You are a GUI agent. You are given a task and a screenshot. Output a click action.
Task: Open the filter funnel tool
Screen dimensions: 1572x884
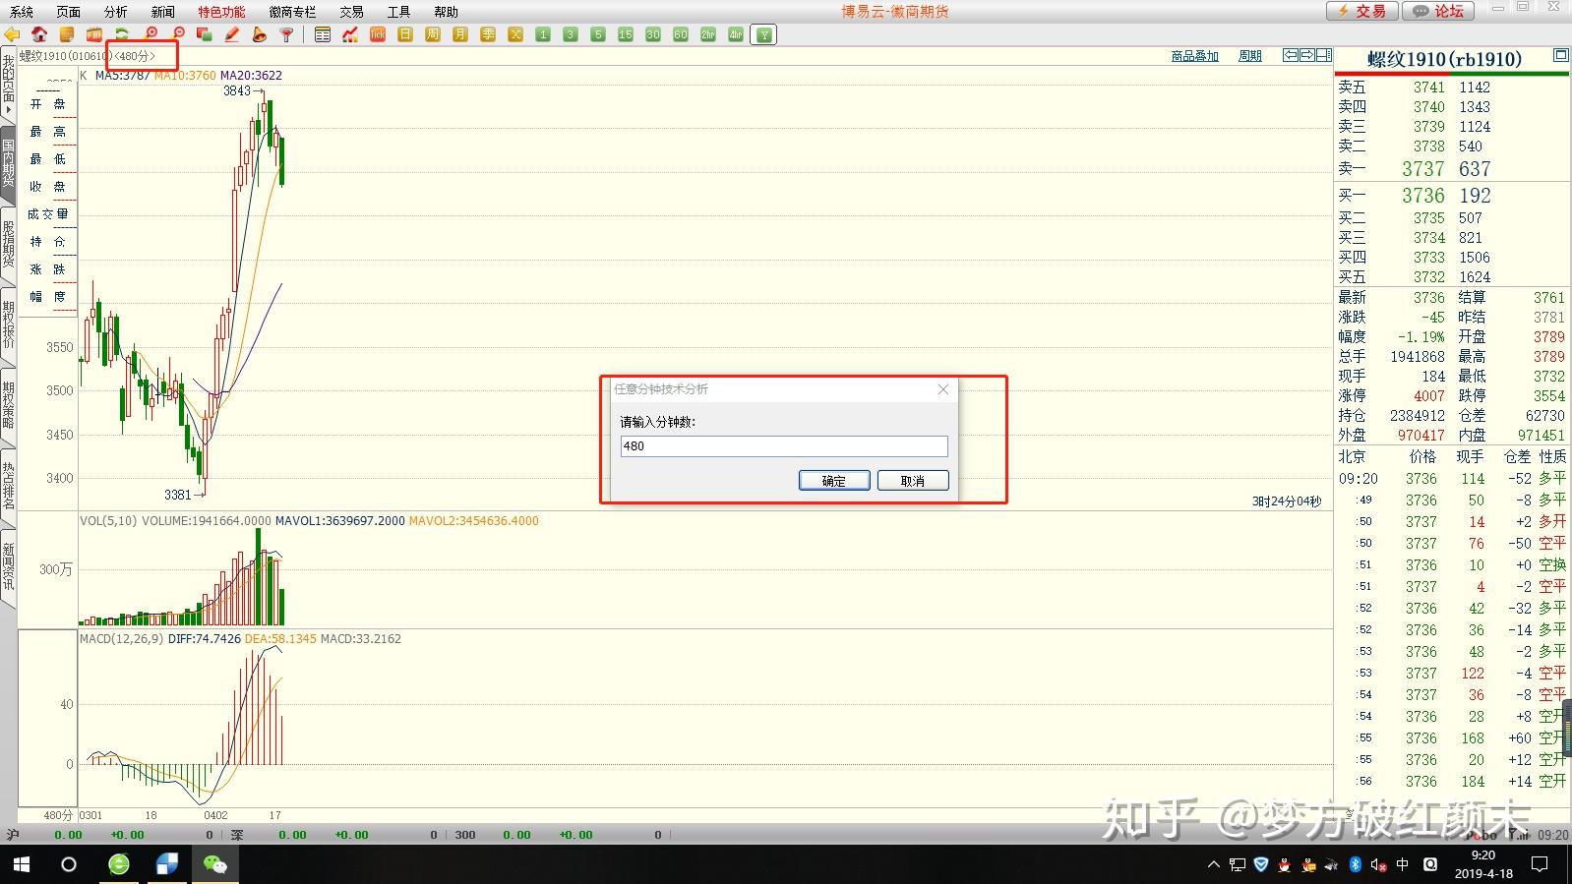click(x=287, y=34)
